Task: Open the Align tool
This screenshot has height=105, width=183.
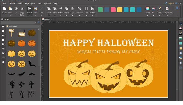Action: tap(72, 9)
